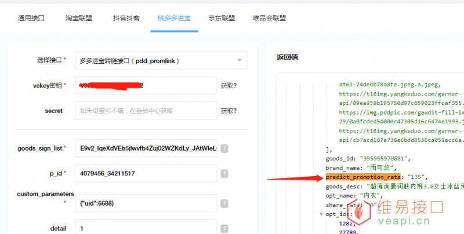Open help icon for custom_parameters
The width and height of the screenshot is (464, 234).
(x=224, y=203)
